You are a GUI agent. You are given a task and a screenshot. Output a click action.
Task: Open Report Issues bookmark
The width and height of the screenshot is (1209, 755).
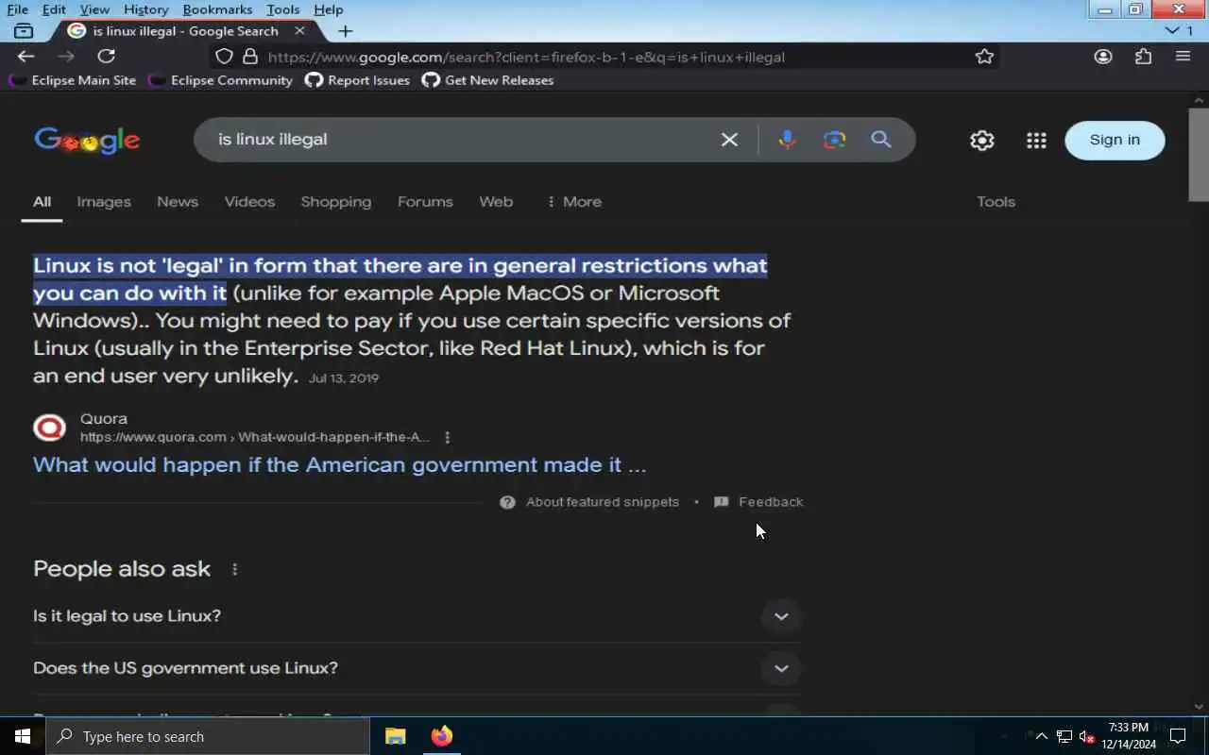[x=357, y=80]
